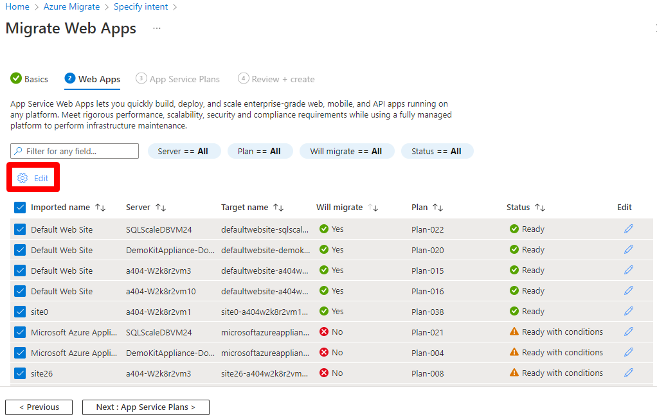Uncheck the select-all checkbox in the header
The width and height of the screenshot is (657, 417).
point(19,207)
